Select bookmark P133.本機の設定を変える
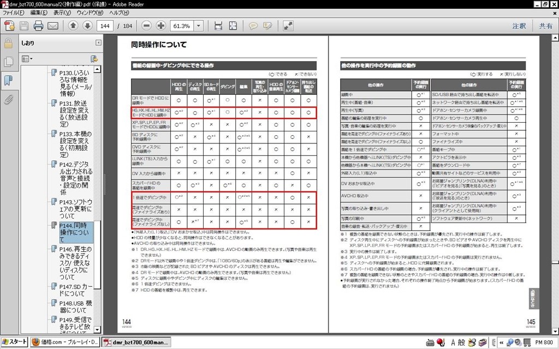The width and height of the screenshot is (559, 349). pyautogui.click(x=75, y=144)
